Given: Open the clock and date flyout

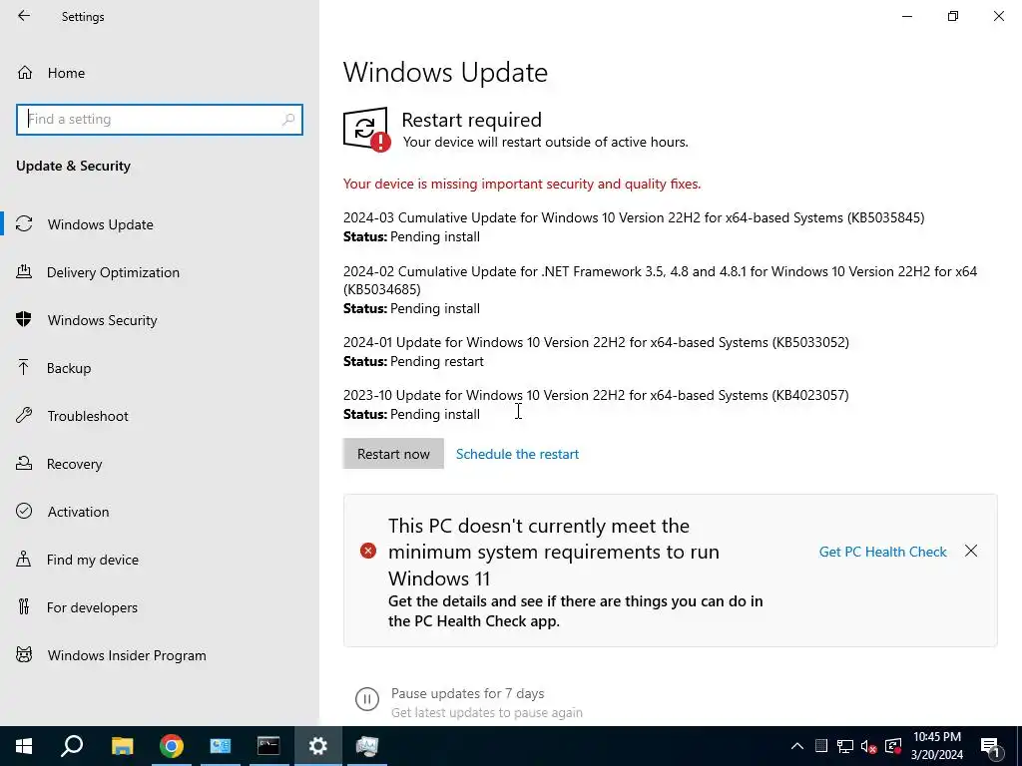Looking at the screenshot, I should click(936, 746).
